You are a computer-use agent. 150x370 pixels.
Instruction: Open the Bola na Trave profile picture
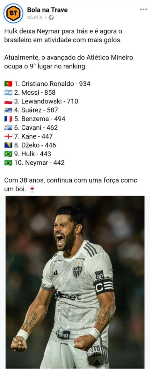13,13
